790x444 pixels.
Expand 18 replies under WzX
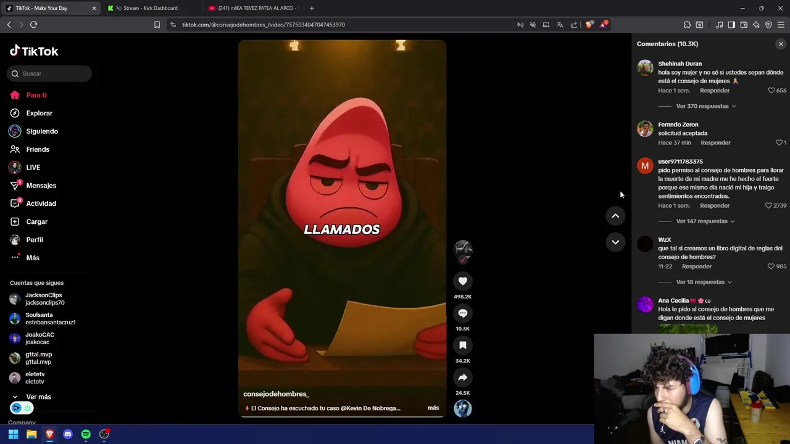click(x=704, y=282)
